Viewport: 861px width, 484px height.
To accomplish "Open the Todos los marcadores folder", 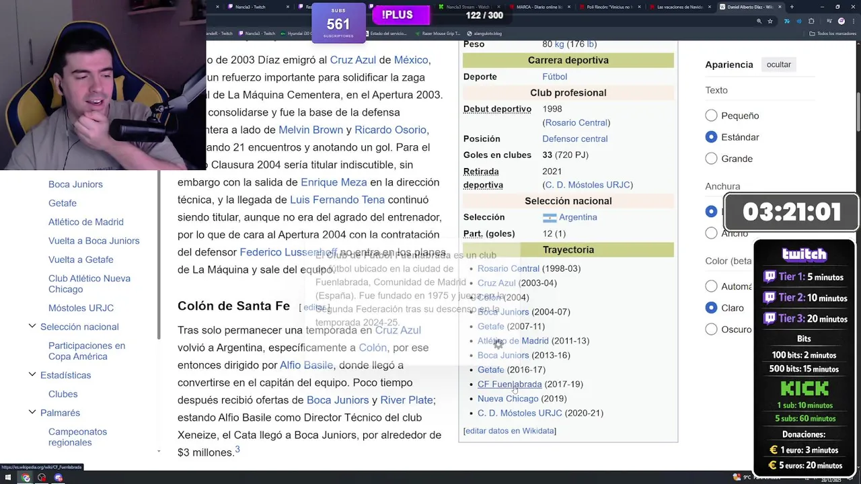I will tap(833, 34).
